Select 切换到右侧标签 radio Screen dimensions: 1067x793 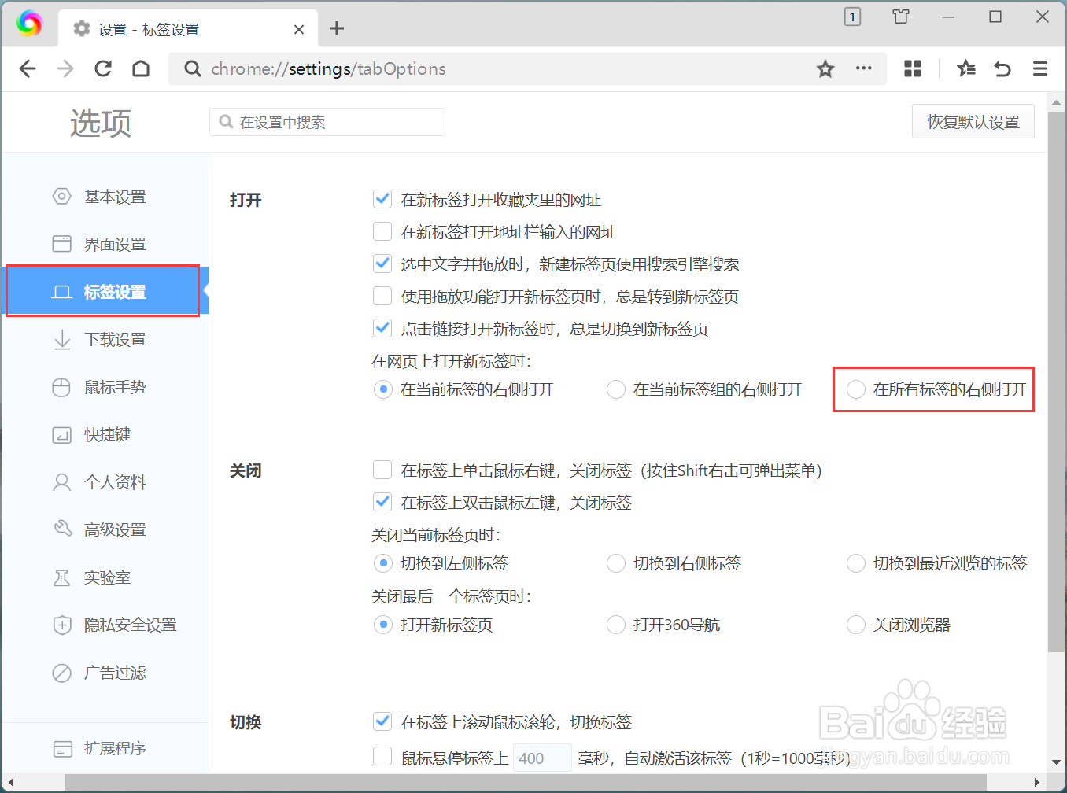[616, 563]
